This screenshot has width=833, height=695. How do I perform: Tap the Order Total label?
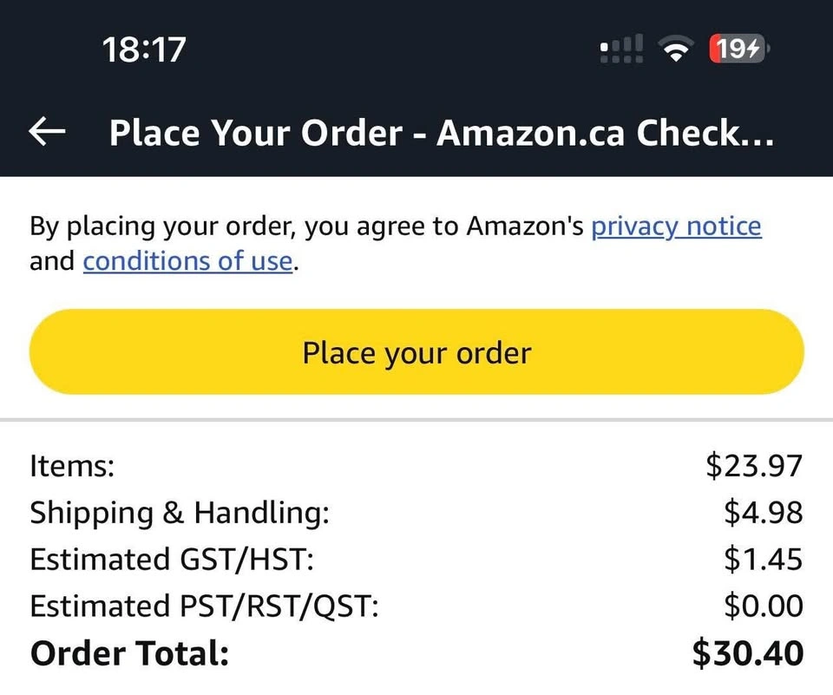[x=129, y=653]
